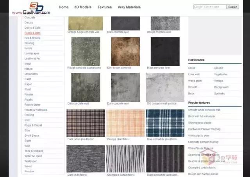The width and height of the screenshot is (250, 177).
Task: Click the Vegetables hot texture link
Action: click(x=221, y=74)
